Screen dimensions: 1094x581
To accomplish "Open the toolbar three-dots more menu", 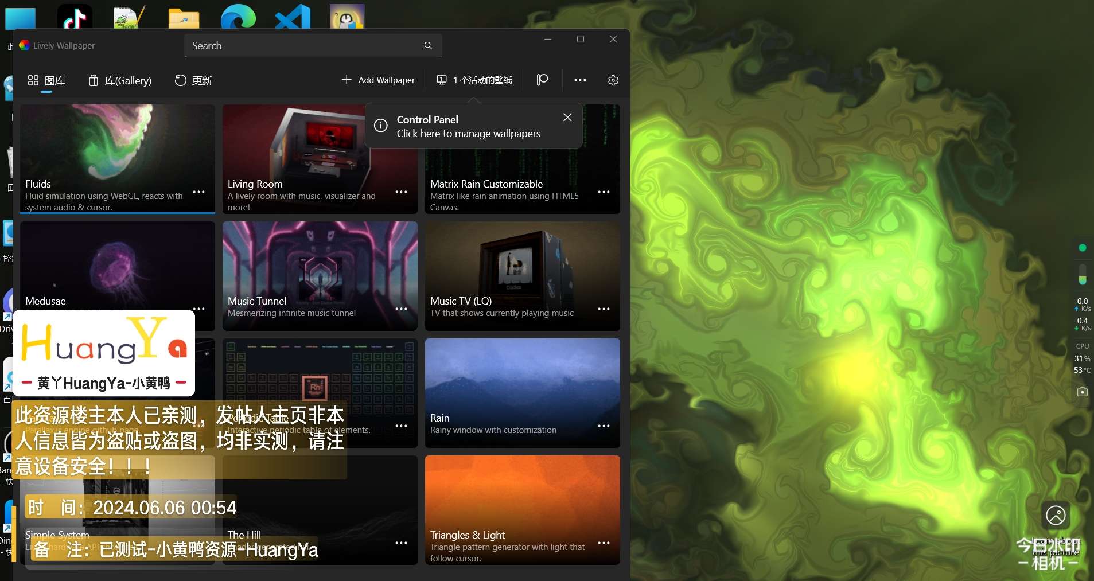I will coord(580,80).
